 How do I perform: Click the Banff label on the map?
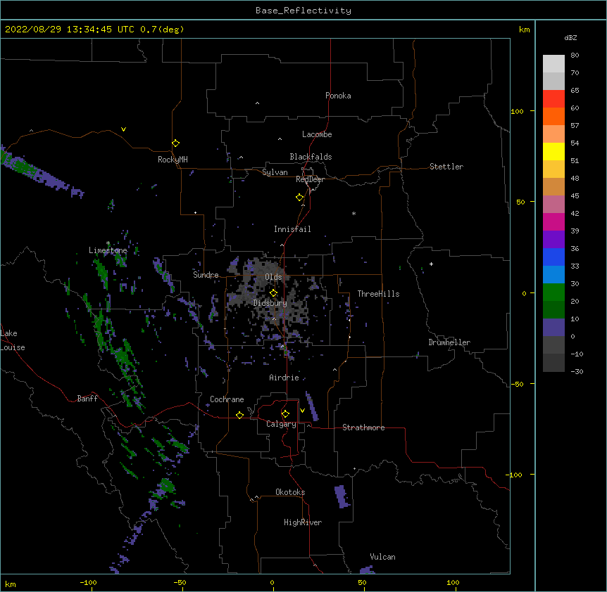[87, 399]
